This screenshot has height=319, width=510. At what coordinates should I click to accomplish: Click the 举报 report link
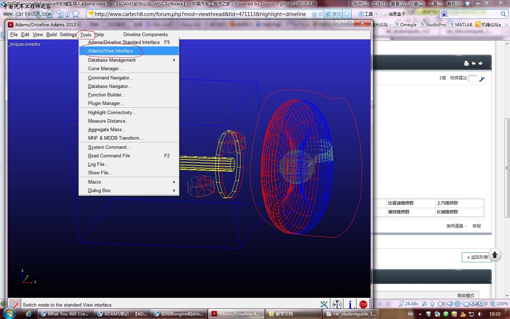(477, 226)
